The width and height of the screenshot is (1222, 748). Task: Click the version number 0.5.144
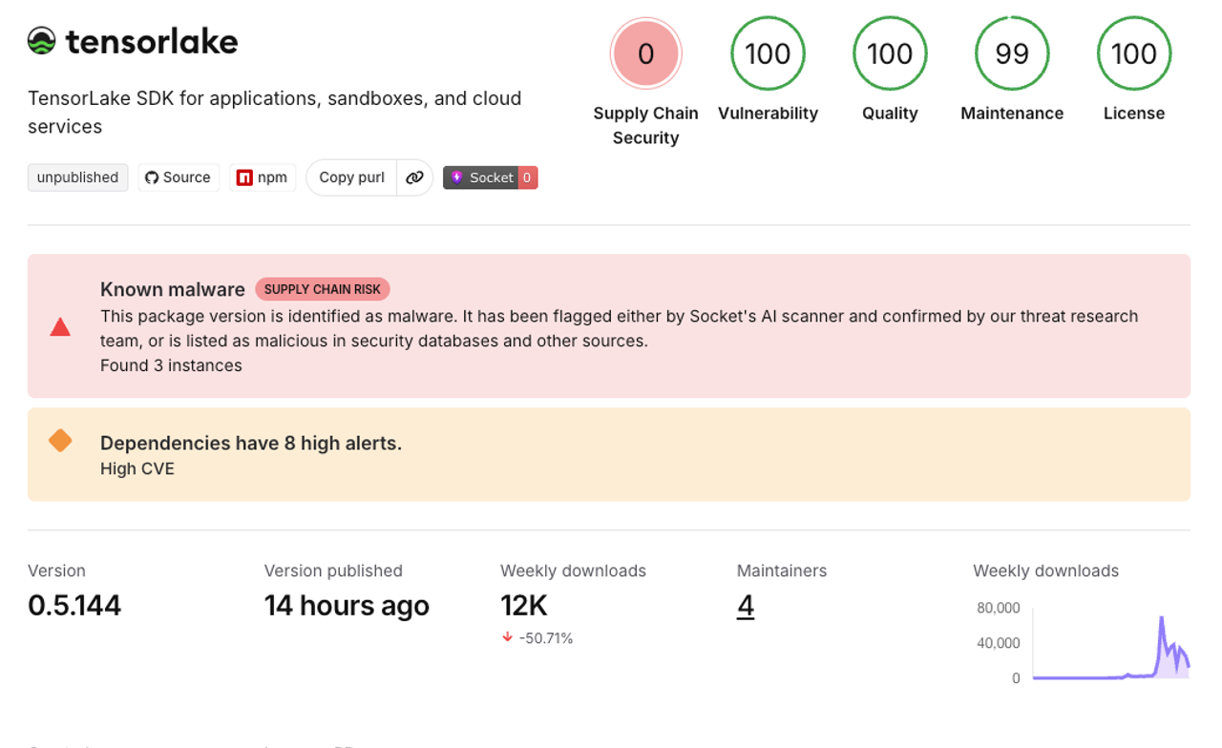74,606
